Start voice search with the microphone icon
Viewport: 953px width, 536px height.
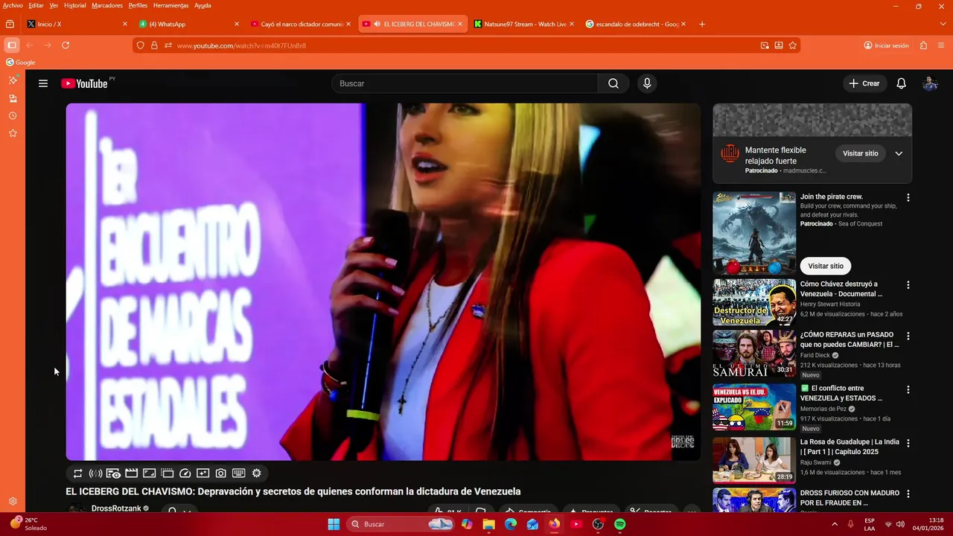pyautogui.click(x=647, y=83)
